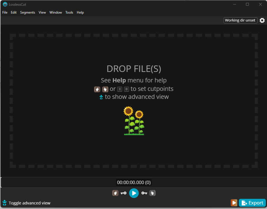Open the Help menu
The height and width of the screenshot is (209, 267).
[80, 12]
